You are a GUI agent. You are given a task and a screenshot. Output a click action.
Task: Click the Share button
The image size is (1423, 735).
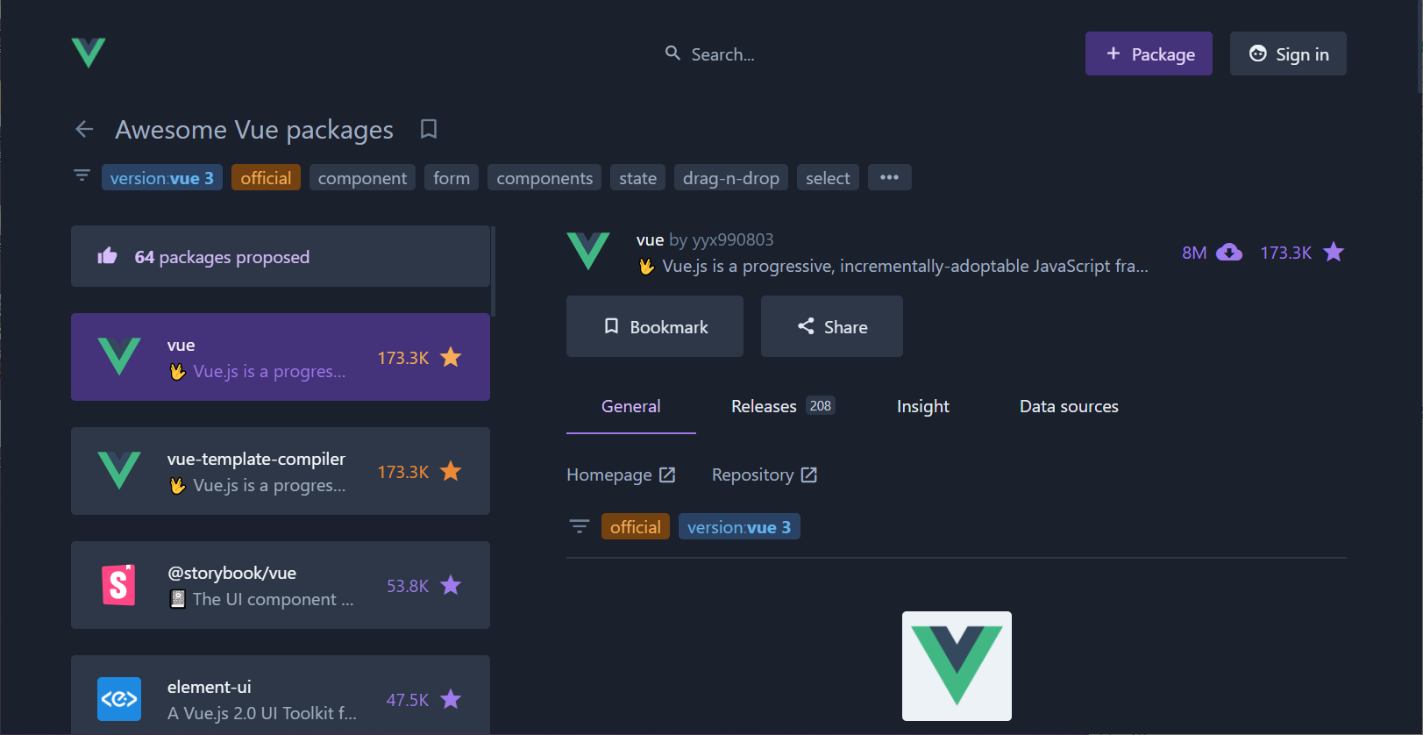[x=832, y=326]
